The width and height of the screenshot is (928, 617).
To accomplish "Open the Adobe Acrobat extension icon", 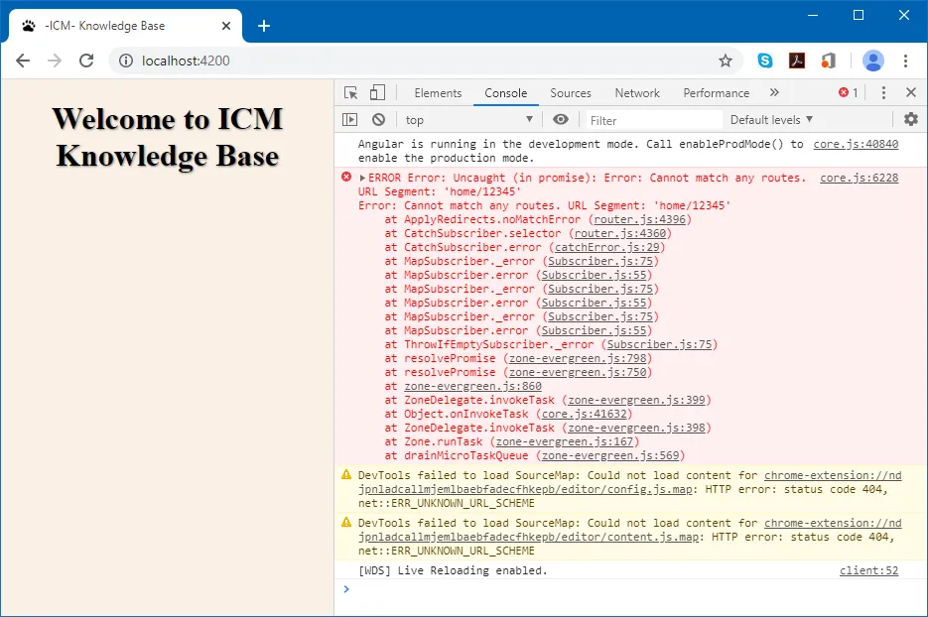I will tap(797, 61).
